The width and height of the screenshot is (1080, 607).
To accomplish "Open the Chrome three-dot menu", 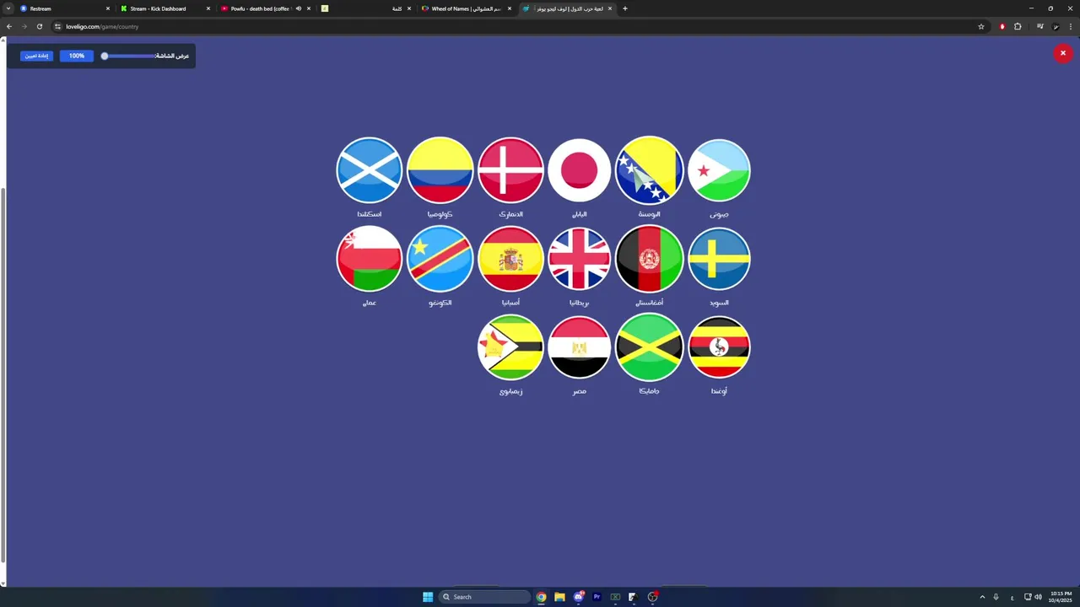I will 1071,26.
